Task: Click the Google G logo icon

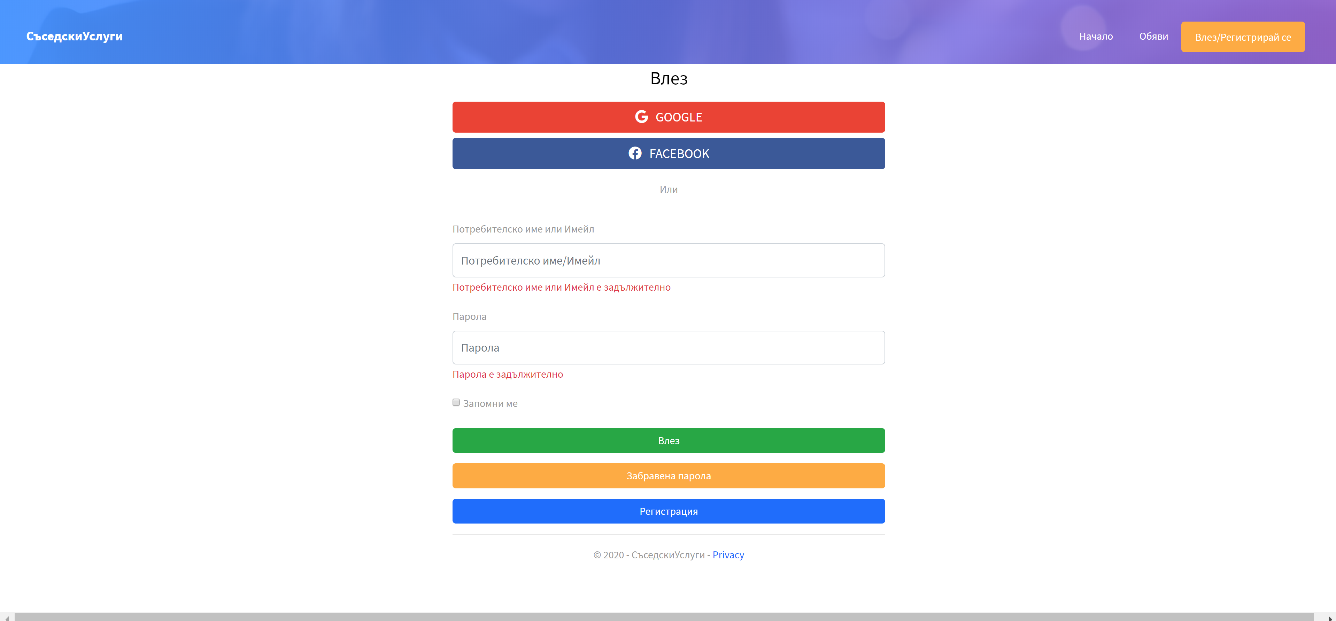Action: (x=641, y=117)
